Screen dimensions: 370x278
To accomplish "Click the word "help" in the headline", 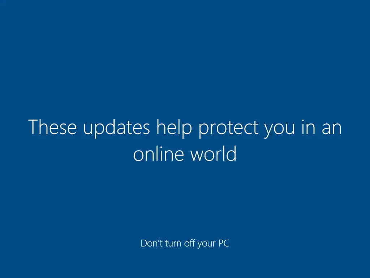I will pos(174,129).
